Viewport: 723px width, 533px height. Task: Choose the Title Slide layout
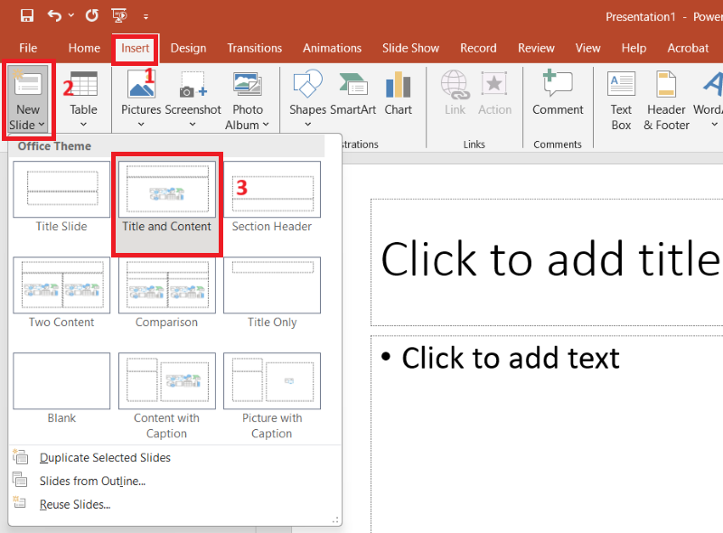[x=61, y=197]
